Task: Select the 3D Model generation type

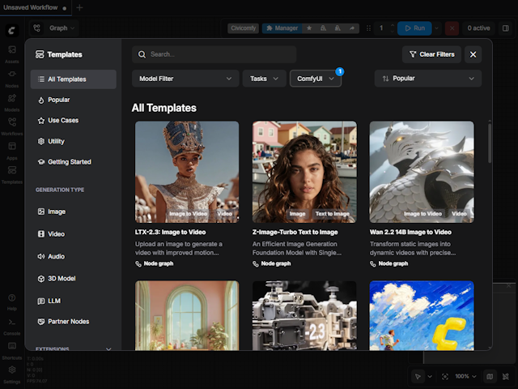Action: [74, 279]
